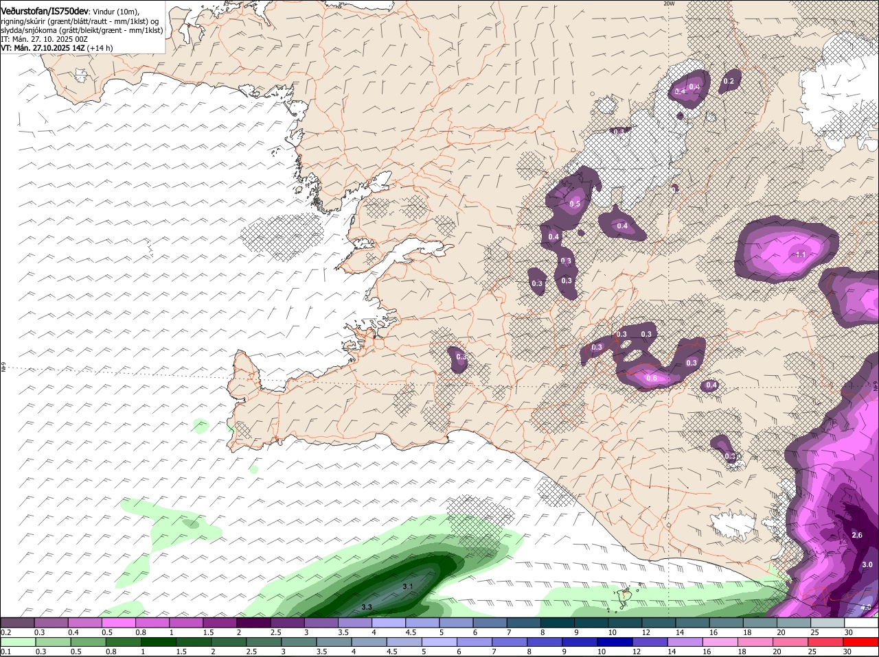Choose the lower legend row swatch labeled 7
This screenshot has height=657, width=879.
click(510, 642)
